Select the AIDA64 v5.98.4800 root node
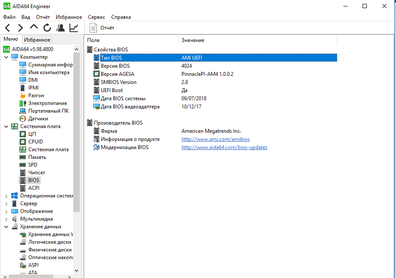 point(33,49)
